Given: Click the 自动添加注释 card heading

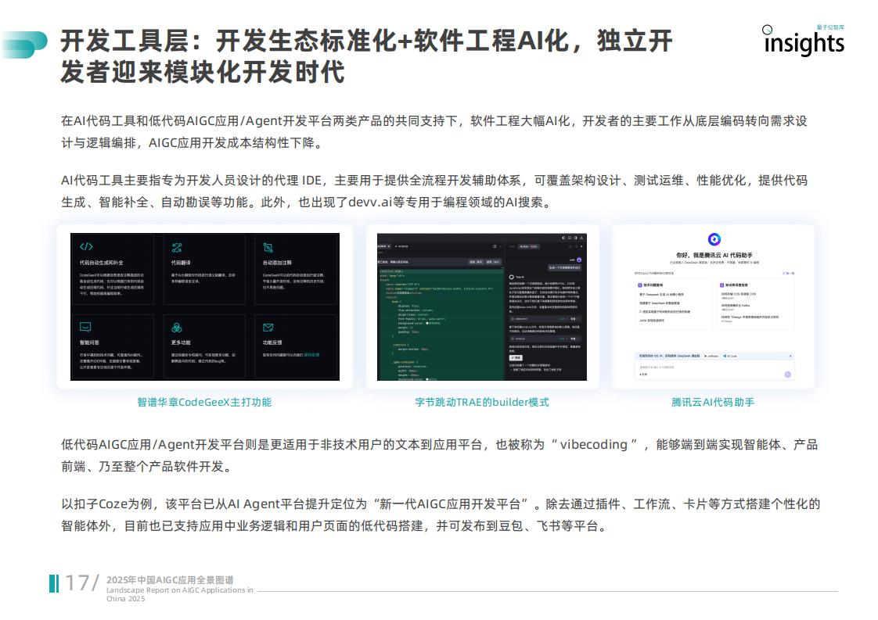Looking at the screenshot, I should pos(277,263).
